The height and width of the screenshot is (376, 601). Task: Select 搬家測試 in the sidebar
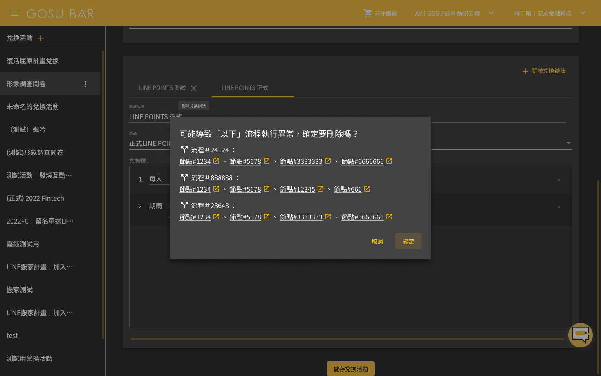50,290
